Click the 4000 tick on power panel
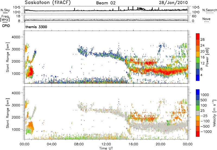The width and height of the screenshot is (217, 150). pyautogui.click(x=16, y=37)
